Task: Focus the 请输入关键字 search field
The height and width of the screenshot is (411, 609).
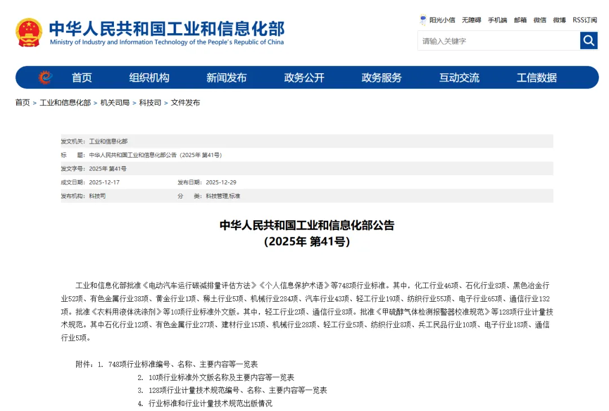Action: pyautogui.click(x=498, y=41)
